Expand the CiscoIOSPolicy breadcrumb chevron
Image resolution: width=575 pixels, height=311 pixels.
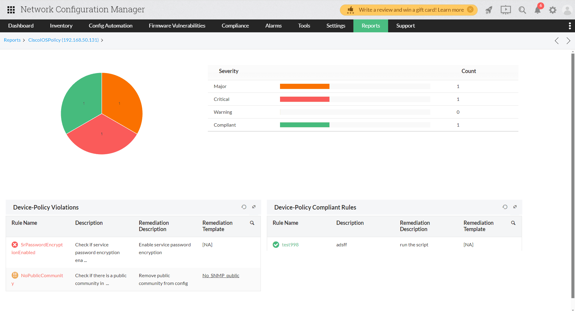pyautogui.click(x=102, y=40)
